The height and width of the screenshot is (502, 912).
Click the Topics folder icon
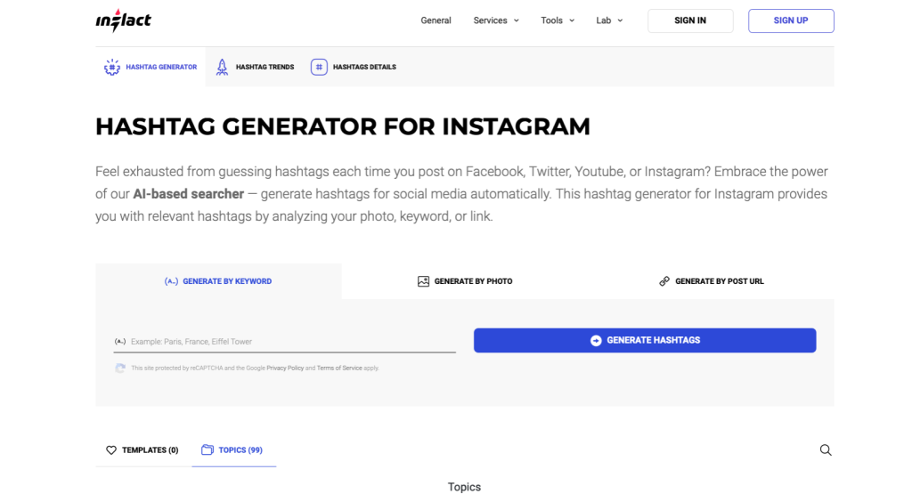pos(207,449)
